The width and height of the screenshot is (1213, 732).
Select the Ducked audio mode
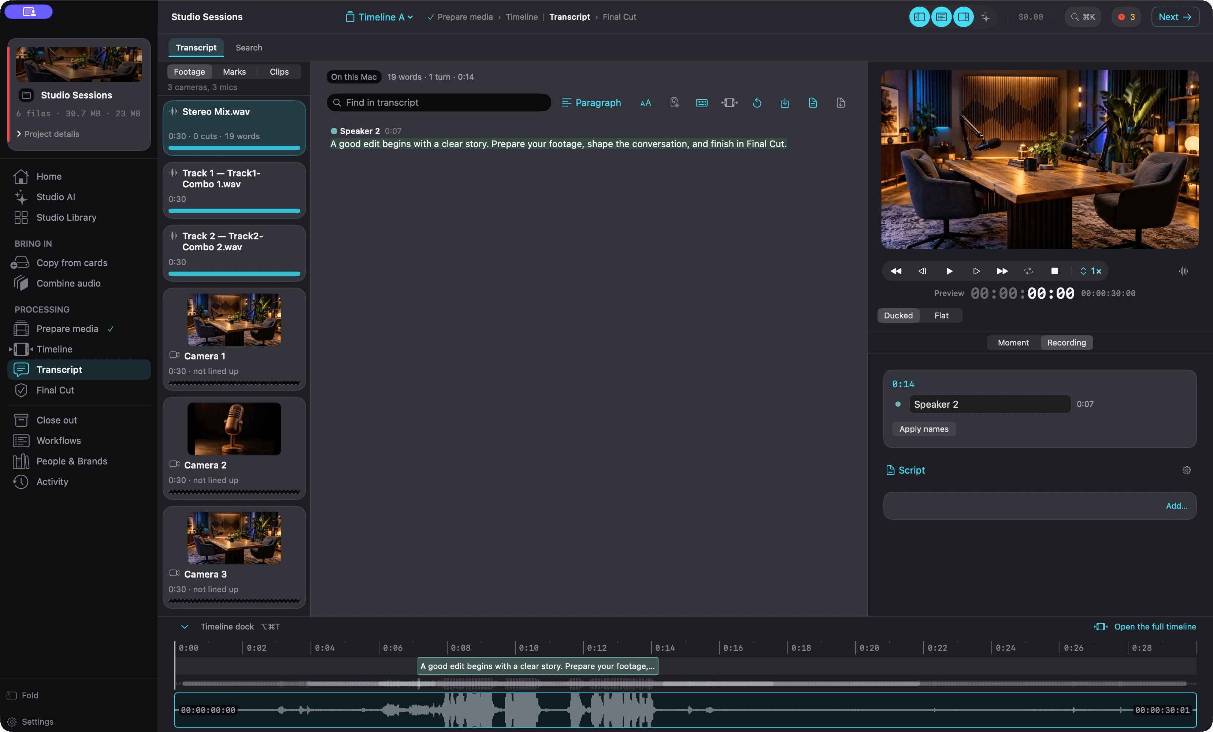click(x=898, y=315)
